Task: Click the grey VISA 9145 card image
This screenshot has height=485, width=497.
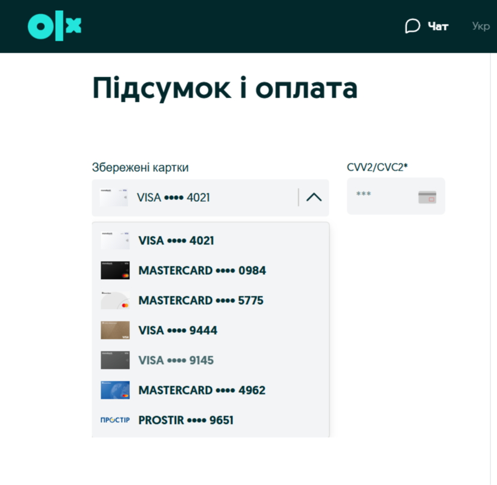Action: coord(115,360)
